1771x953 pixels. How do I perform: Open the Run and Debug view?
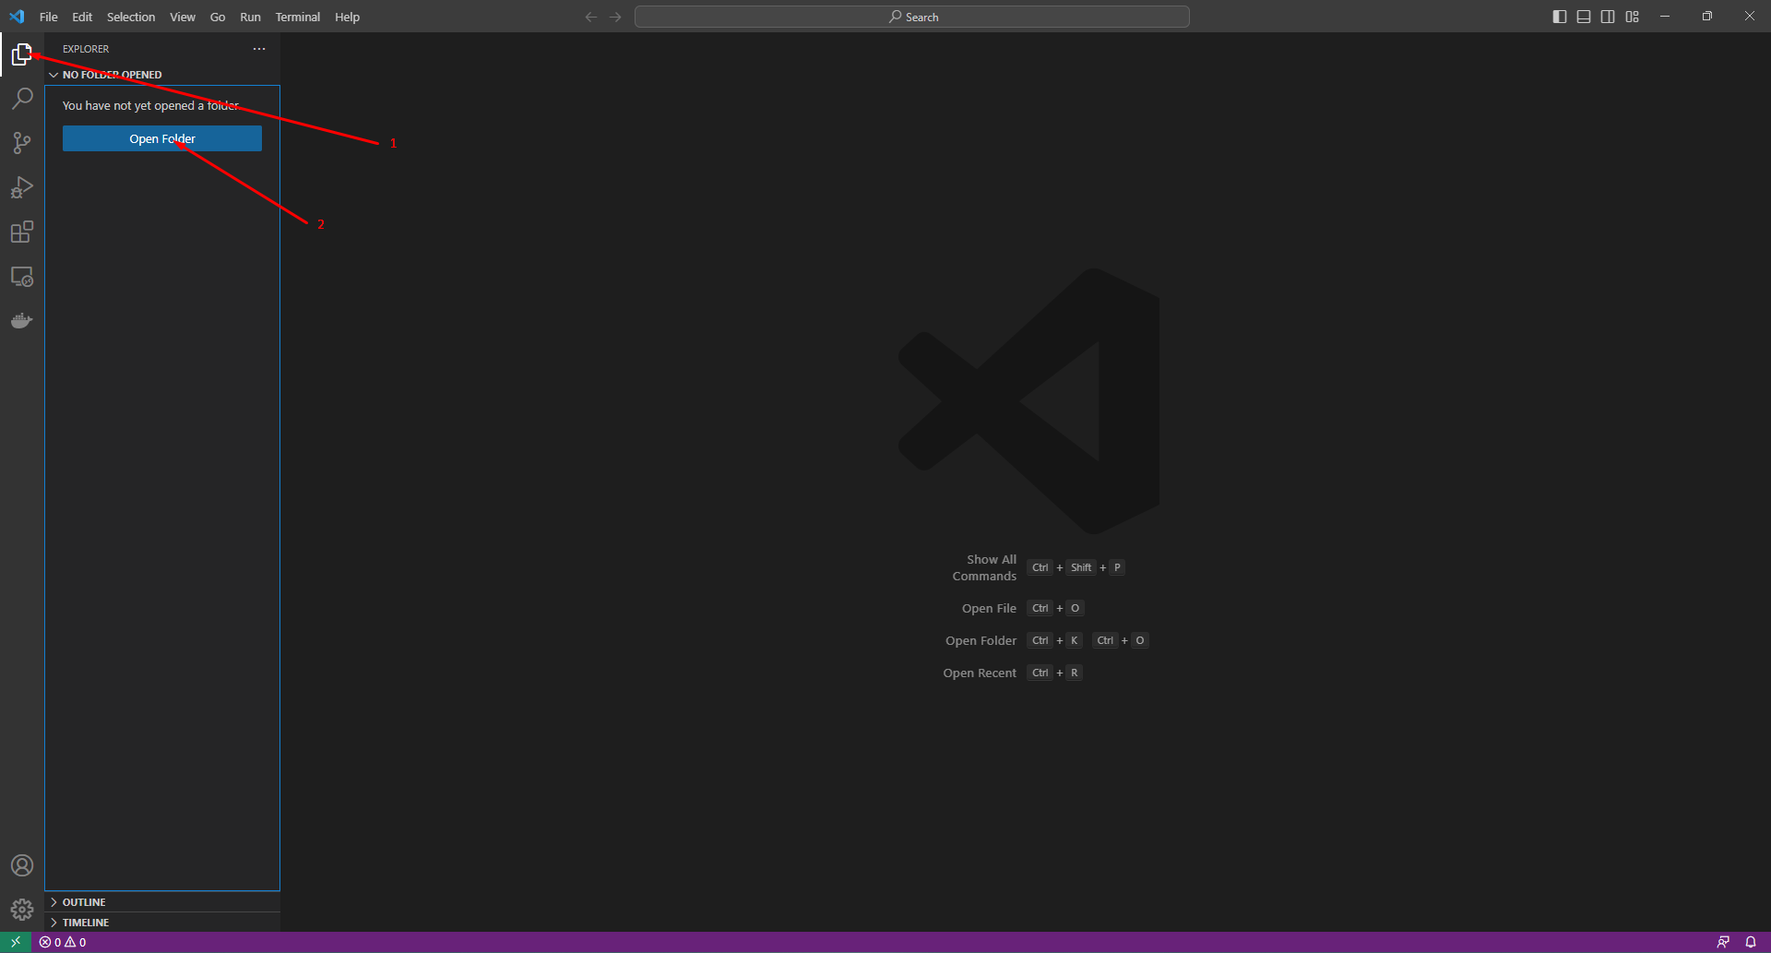tap(22, 187)
